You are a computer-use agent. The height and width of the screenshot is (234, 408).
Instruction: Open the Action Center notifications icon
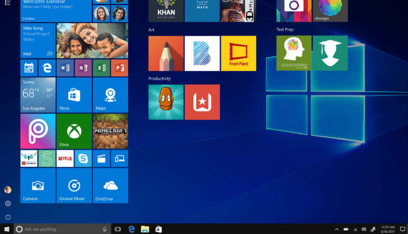point(402,229)
